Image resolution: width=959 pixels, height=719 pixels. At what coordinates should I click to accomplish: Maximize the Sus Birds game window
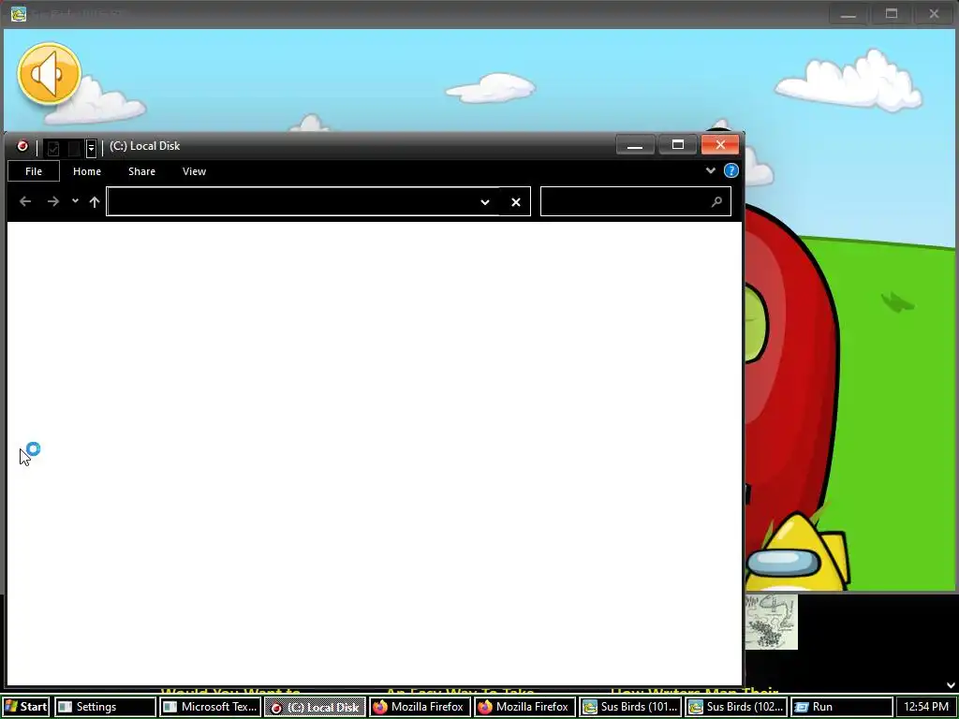coord(892,14)
